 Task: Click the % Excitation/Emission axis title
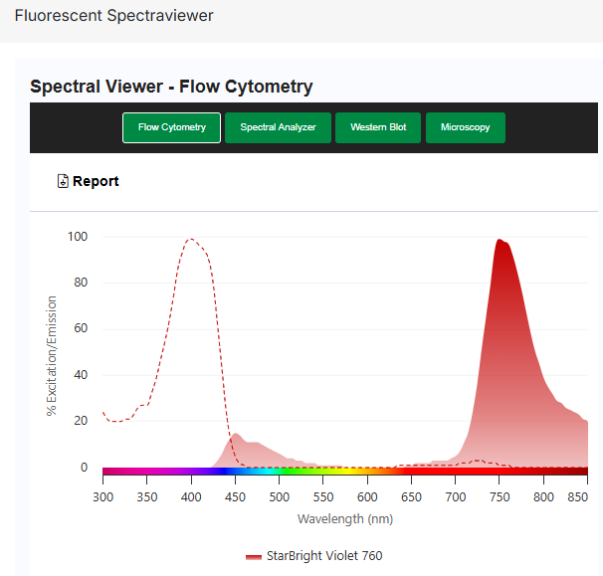52,355
